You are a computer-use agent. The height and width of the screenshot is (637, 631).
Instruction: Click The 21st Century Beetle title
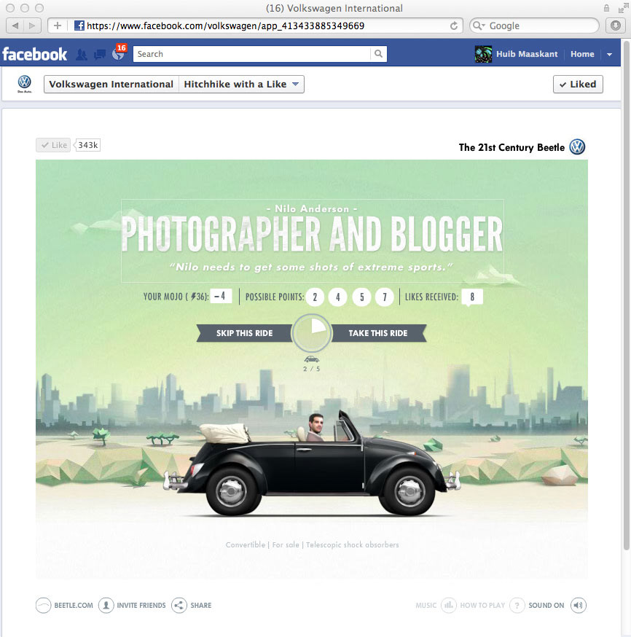click(512, 147)
